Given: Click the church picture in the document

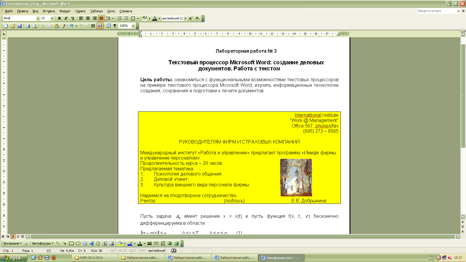Looking at the screenshot, I should (x=296, y=178).
